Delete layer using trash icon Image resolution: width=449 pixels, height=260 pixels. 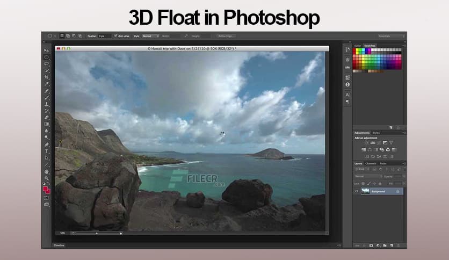click(x=399, y=245)
